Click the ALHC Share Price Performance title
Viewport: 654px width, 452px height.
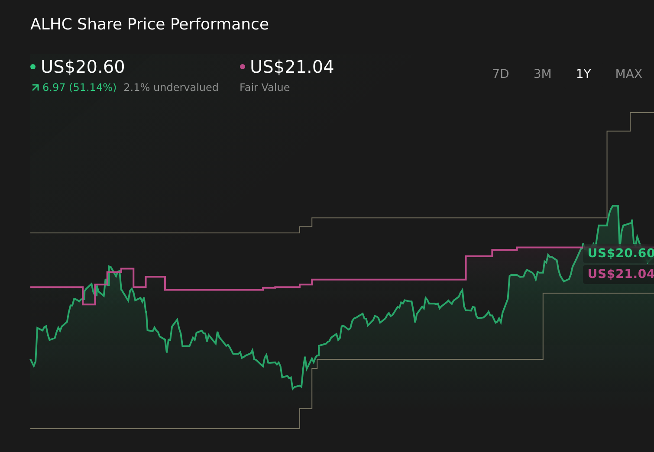coord(149,24)
